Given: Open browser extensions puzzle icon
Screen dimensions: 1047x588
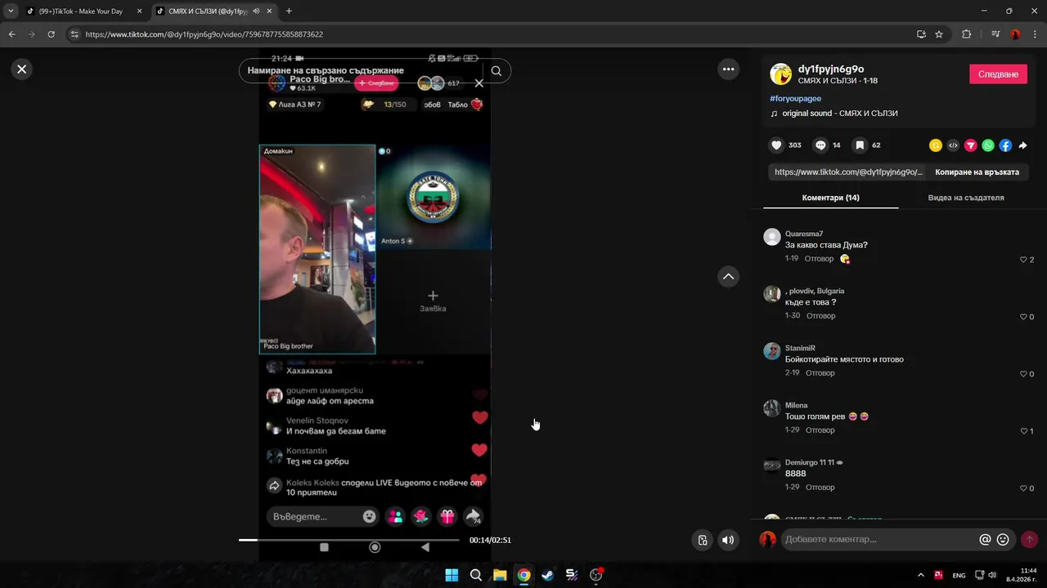Looking at the screenshot, I should (966, 34).
